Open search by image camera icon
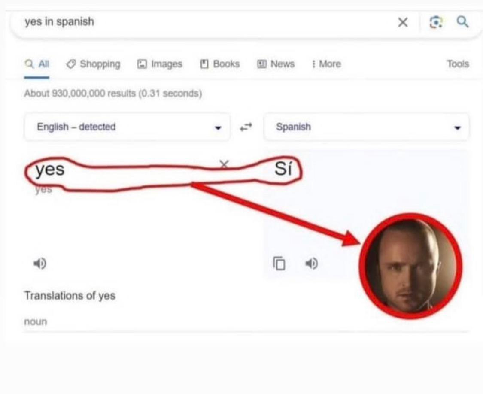 tap(436, 22)
